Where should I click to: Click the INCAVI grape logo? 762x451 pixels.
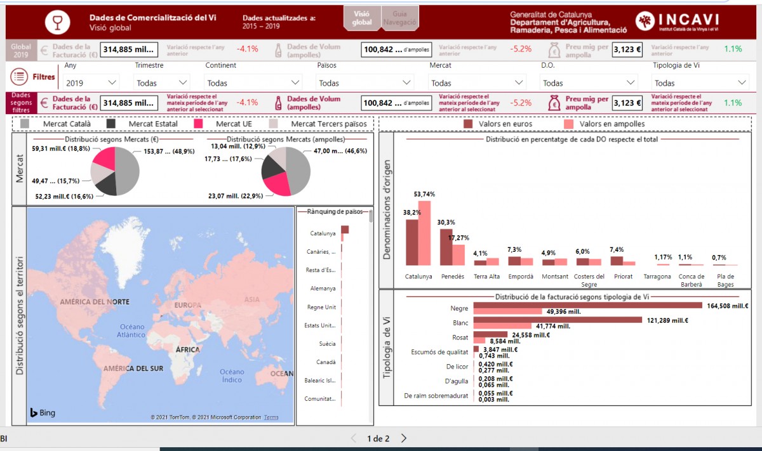point(646,22)
